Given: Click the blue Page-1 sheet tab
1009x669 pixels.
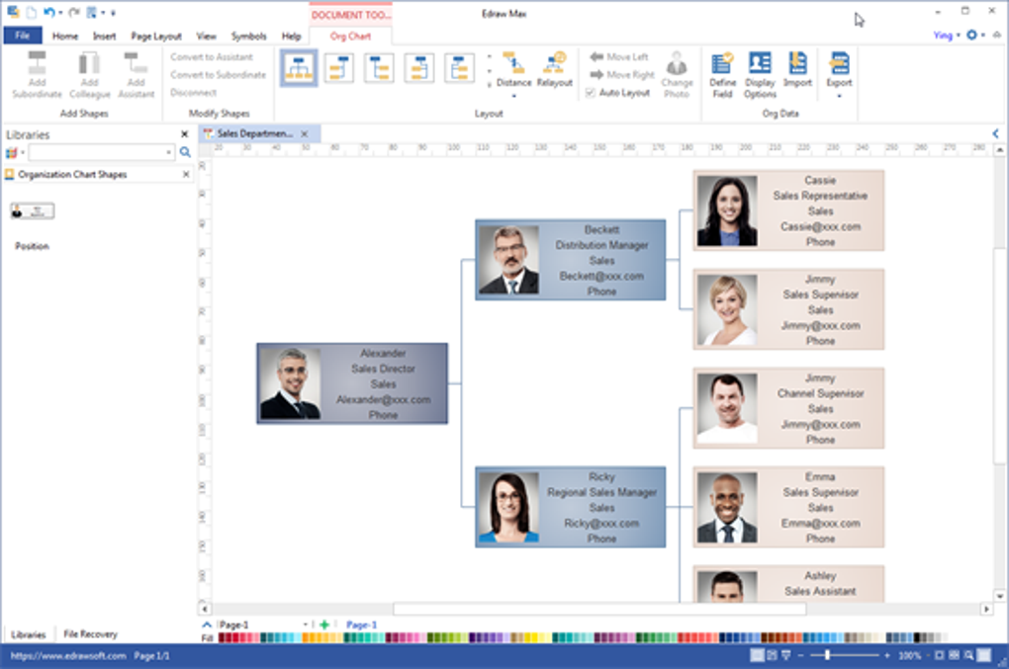Looking at the screenshot, I should tap(361, 624).
